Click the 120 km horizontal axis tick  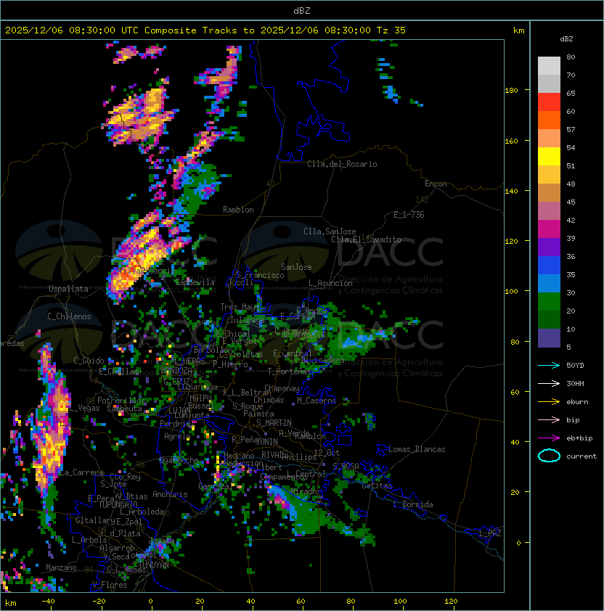click(450, 602)
